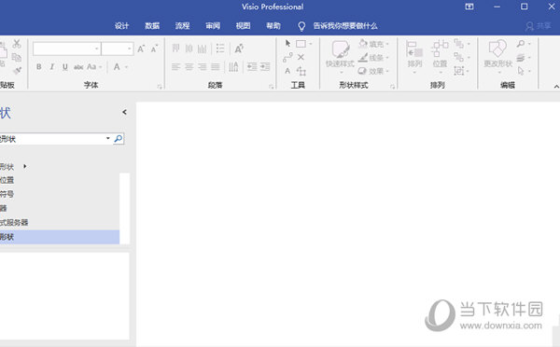Center text in paragraph group
560x347 pixels.
click(x=189, y=67)
